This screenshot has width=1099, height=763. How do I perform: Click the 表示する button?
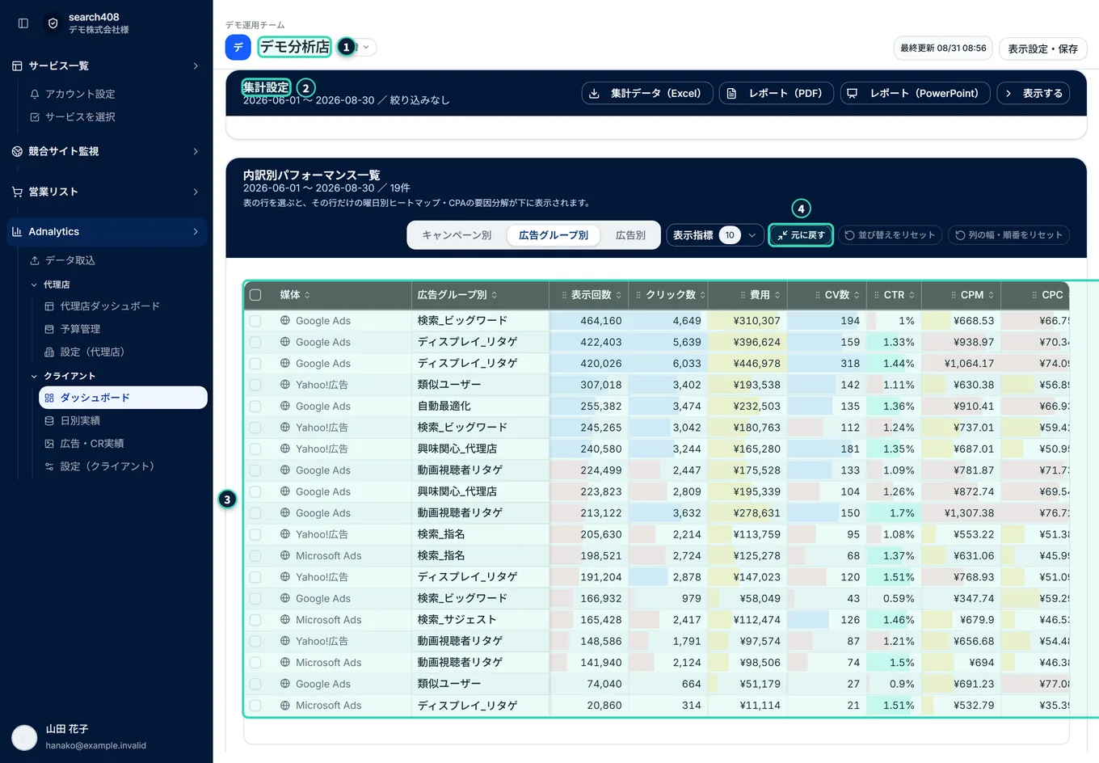coord(1034,94)
